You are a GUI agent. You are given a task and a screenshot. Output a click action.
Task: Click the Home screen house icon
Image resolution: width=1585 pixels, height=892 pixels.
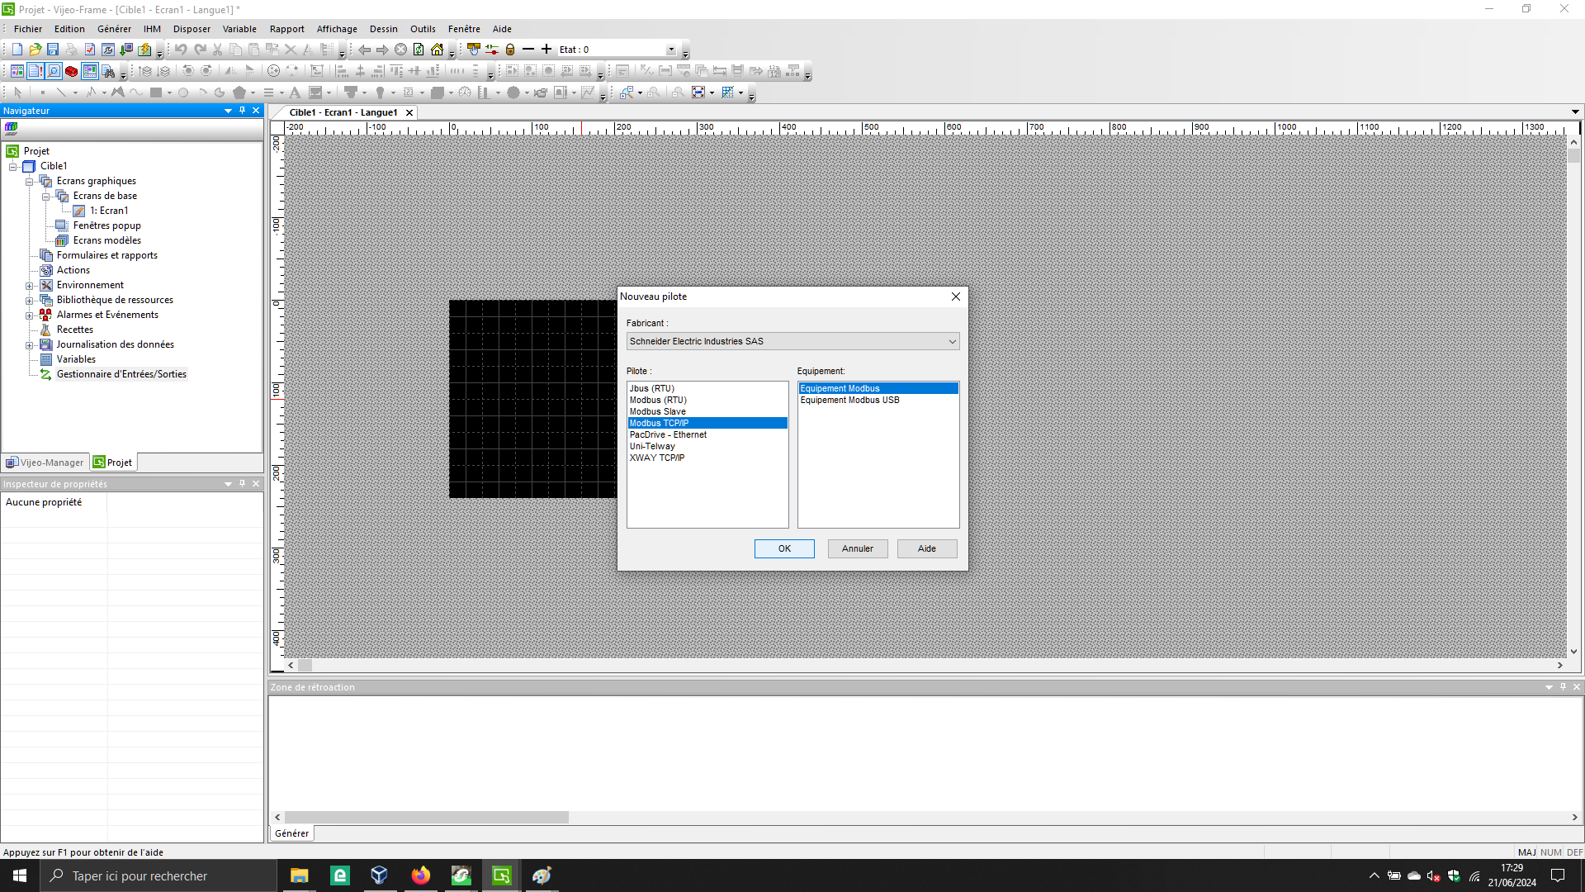point(437,50)
